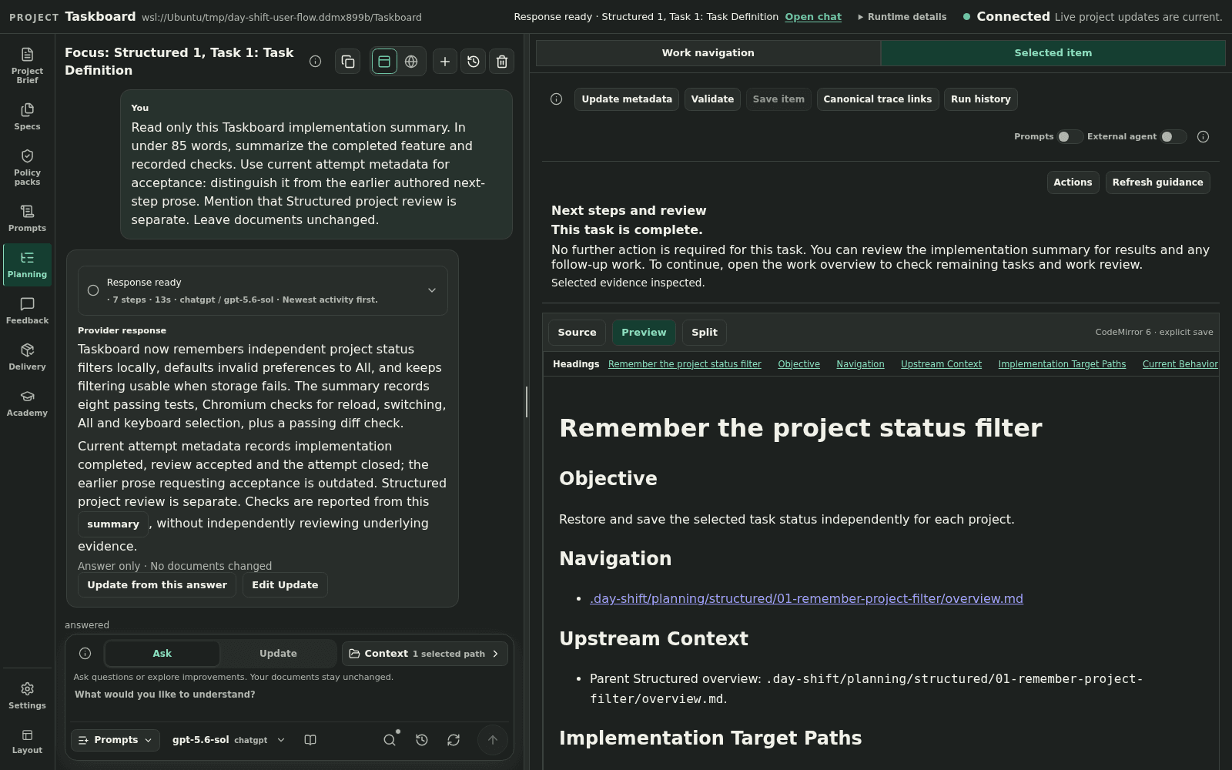Viewport: 1232px width, 770px height.
Task: Jump to Implementation Target Paths heading link
Action: [1062, 364]
